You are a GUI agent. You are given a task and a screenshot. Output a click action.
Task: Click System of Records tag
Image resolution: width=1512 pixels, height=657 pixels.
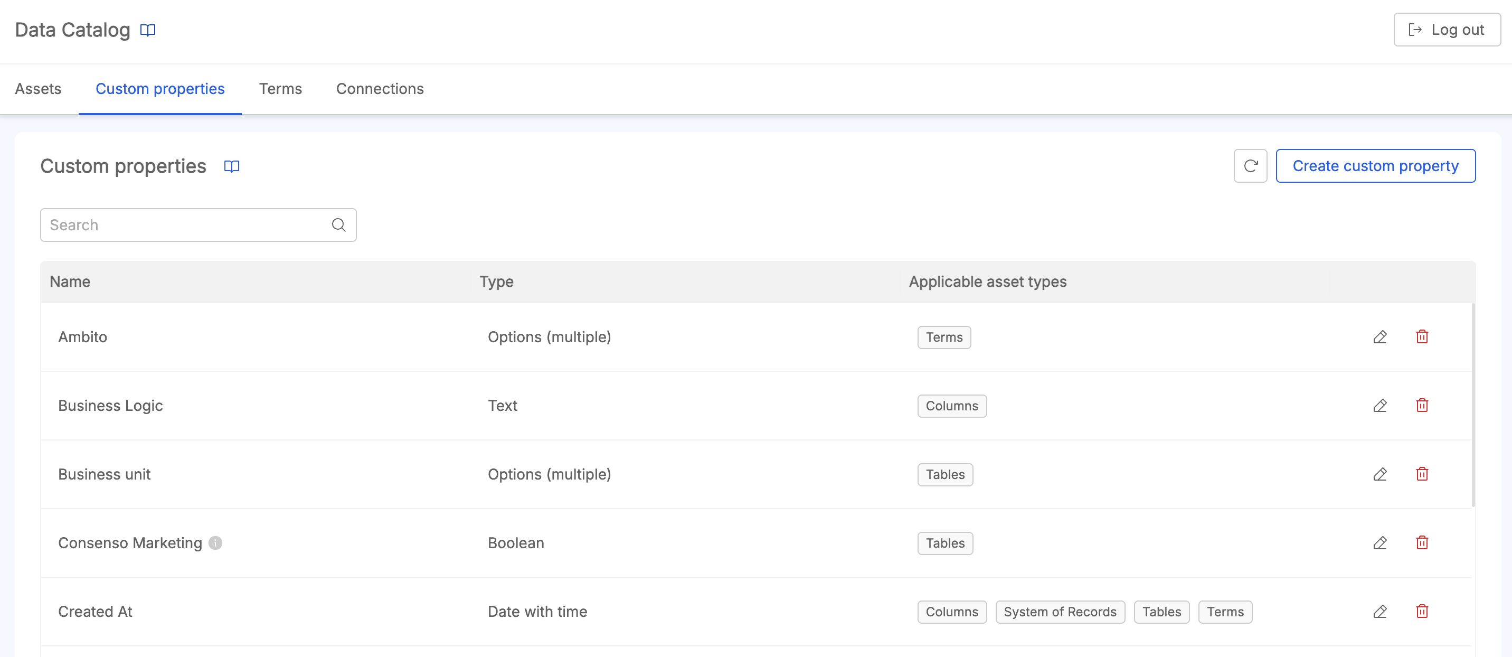tap(1060, 613)
